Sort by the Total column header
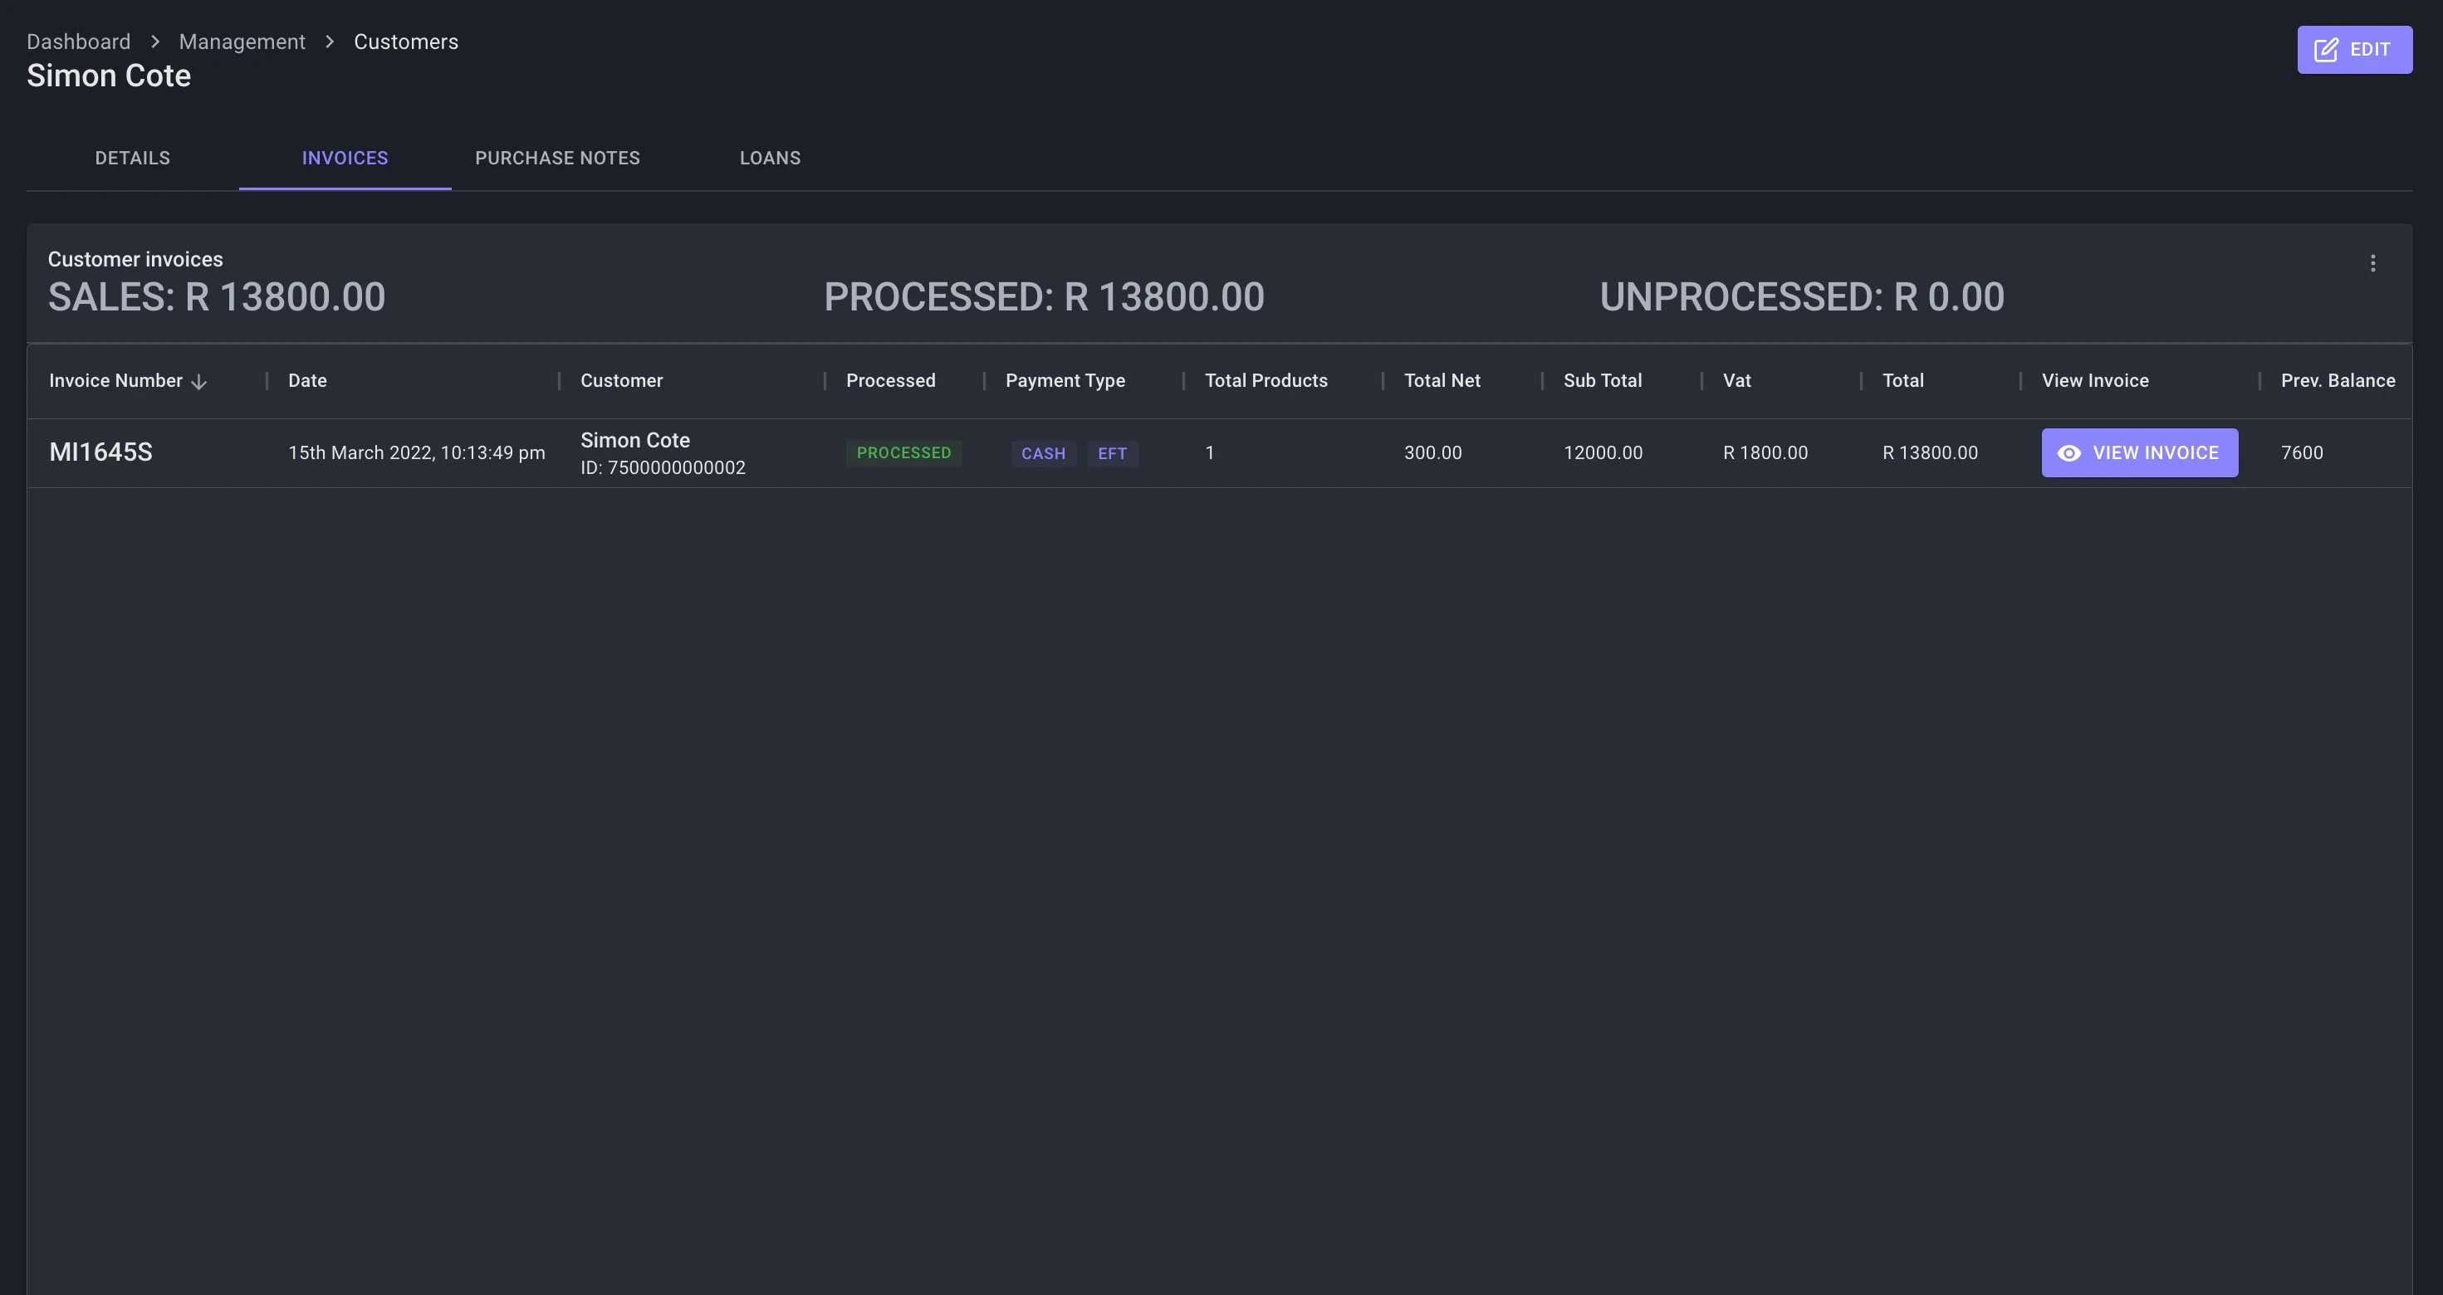The height and width of the screenshot is (1295, 2443). [1902, 381]
